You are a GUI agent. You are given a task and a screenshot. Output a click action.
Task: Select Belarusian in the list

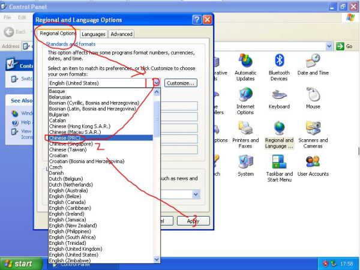(101, 97)
